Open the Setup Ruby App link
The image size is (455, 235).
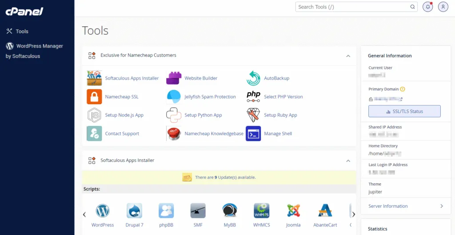(280, 115)
